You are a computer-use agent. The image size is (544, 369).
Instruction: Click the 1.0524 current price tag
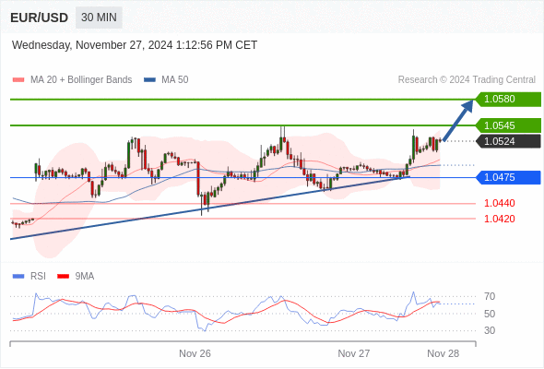(x=508, y=141)
